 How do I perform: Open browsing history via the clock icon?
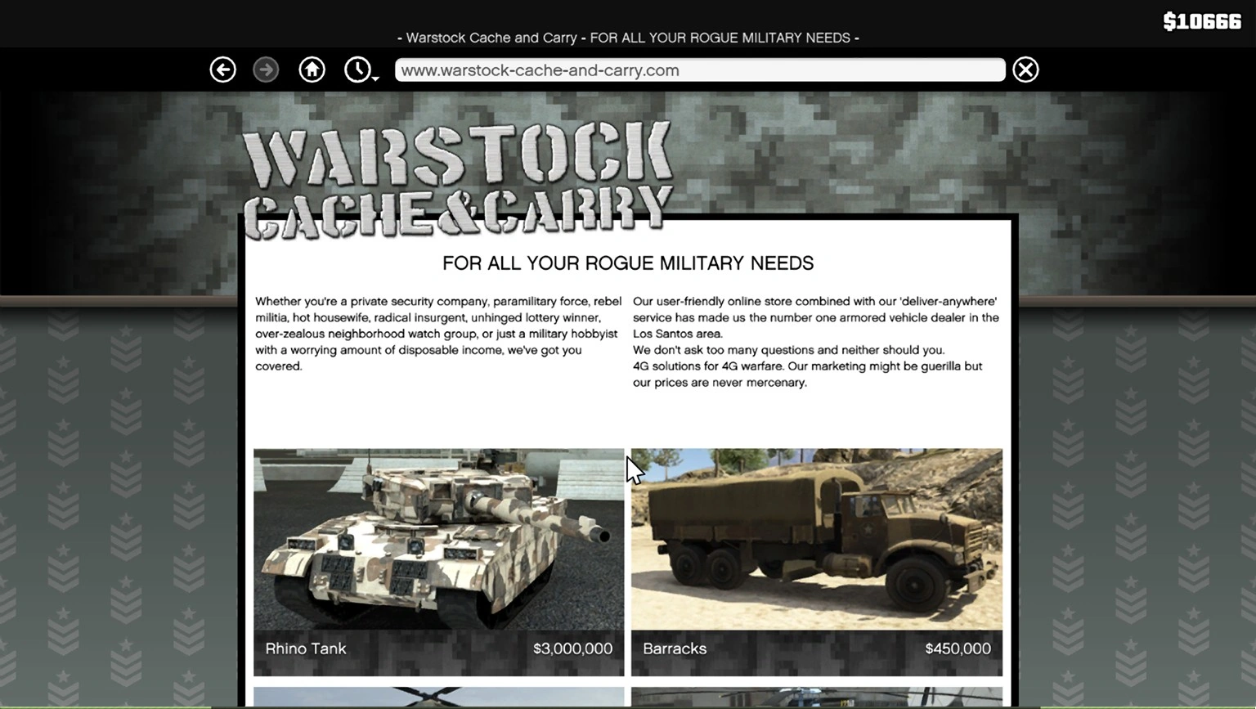357,69
